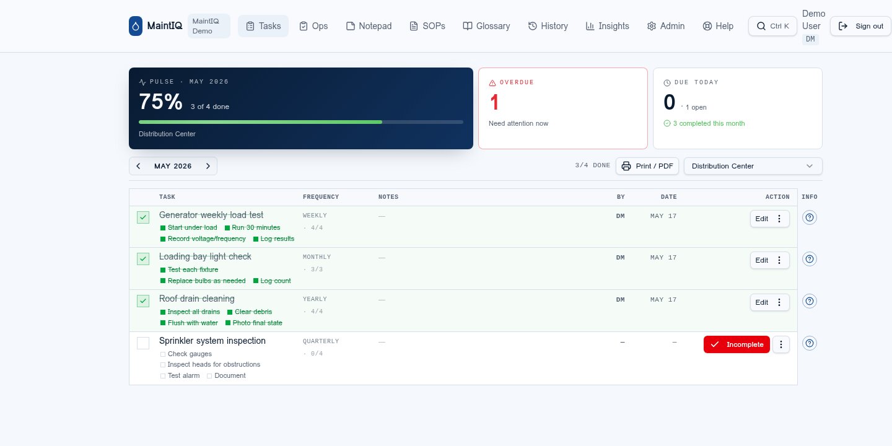Click the '3 completed this month' text

(x=709, y=123)
